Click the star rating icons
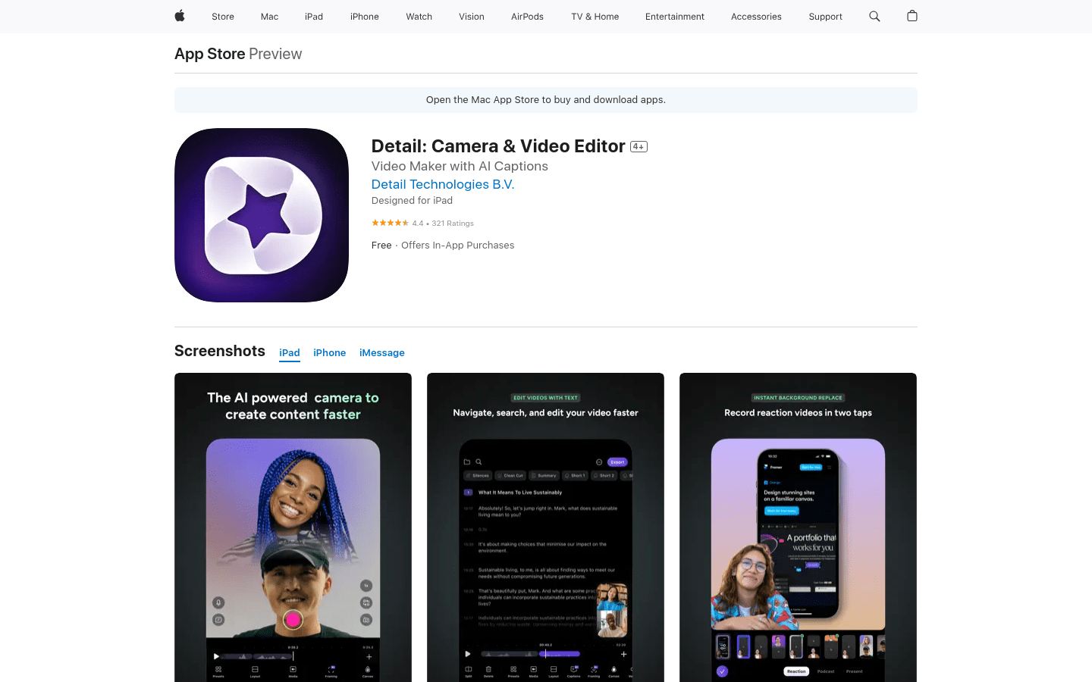 coord(390,223)
